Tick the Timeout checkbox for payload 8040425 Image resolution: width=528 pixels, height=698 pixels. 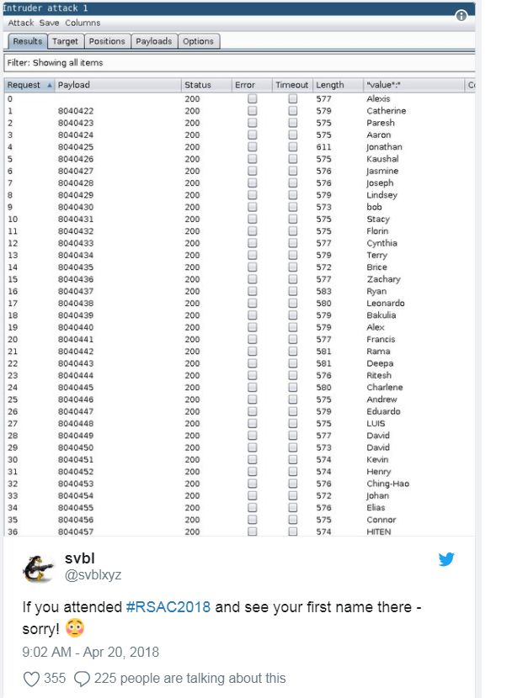pyautogui.click(x=293, y=147)
